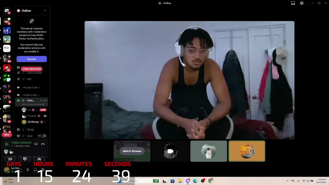
Task: Open the weather widget in taskbar
Action: (8, 181)
